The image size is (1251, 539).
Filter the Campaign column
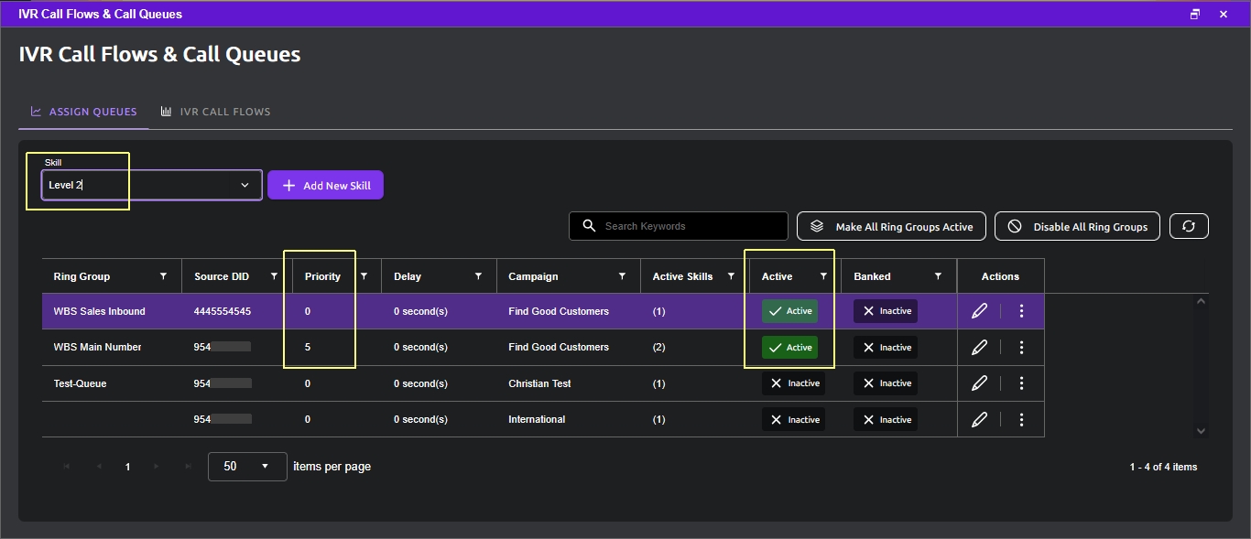[622, 276]
